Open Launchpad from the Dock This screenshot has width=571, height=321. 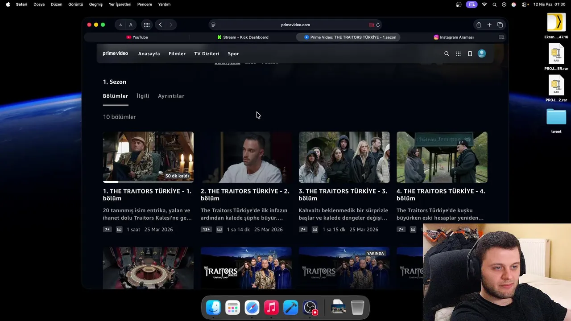point(232,308)
